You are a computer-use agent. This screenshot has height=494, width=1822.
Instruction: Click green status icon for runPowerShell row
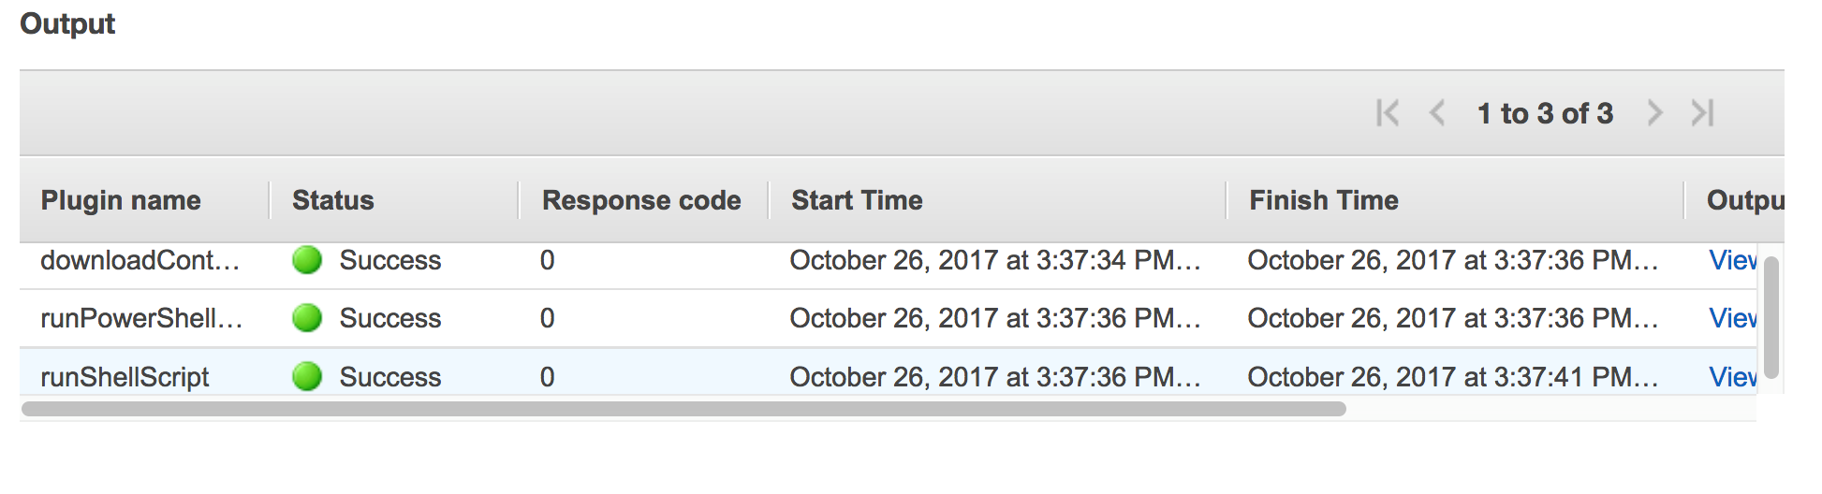307,318
